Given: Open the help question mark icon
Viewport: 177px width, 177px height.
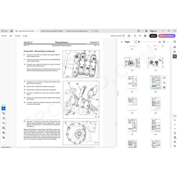Looking at the screenshot, I should tap(139, 31).
